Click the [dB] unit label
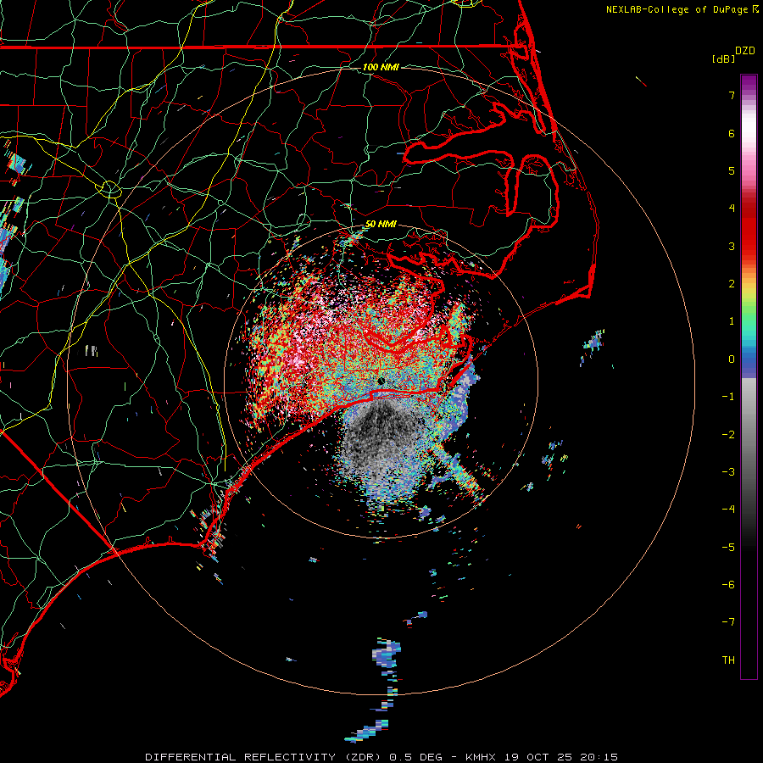Viewport: 763px width, 763px height. 724,58
